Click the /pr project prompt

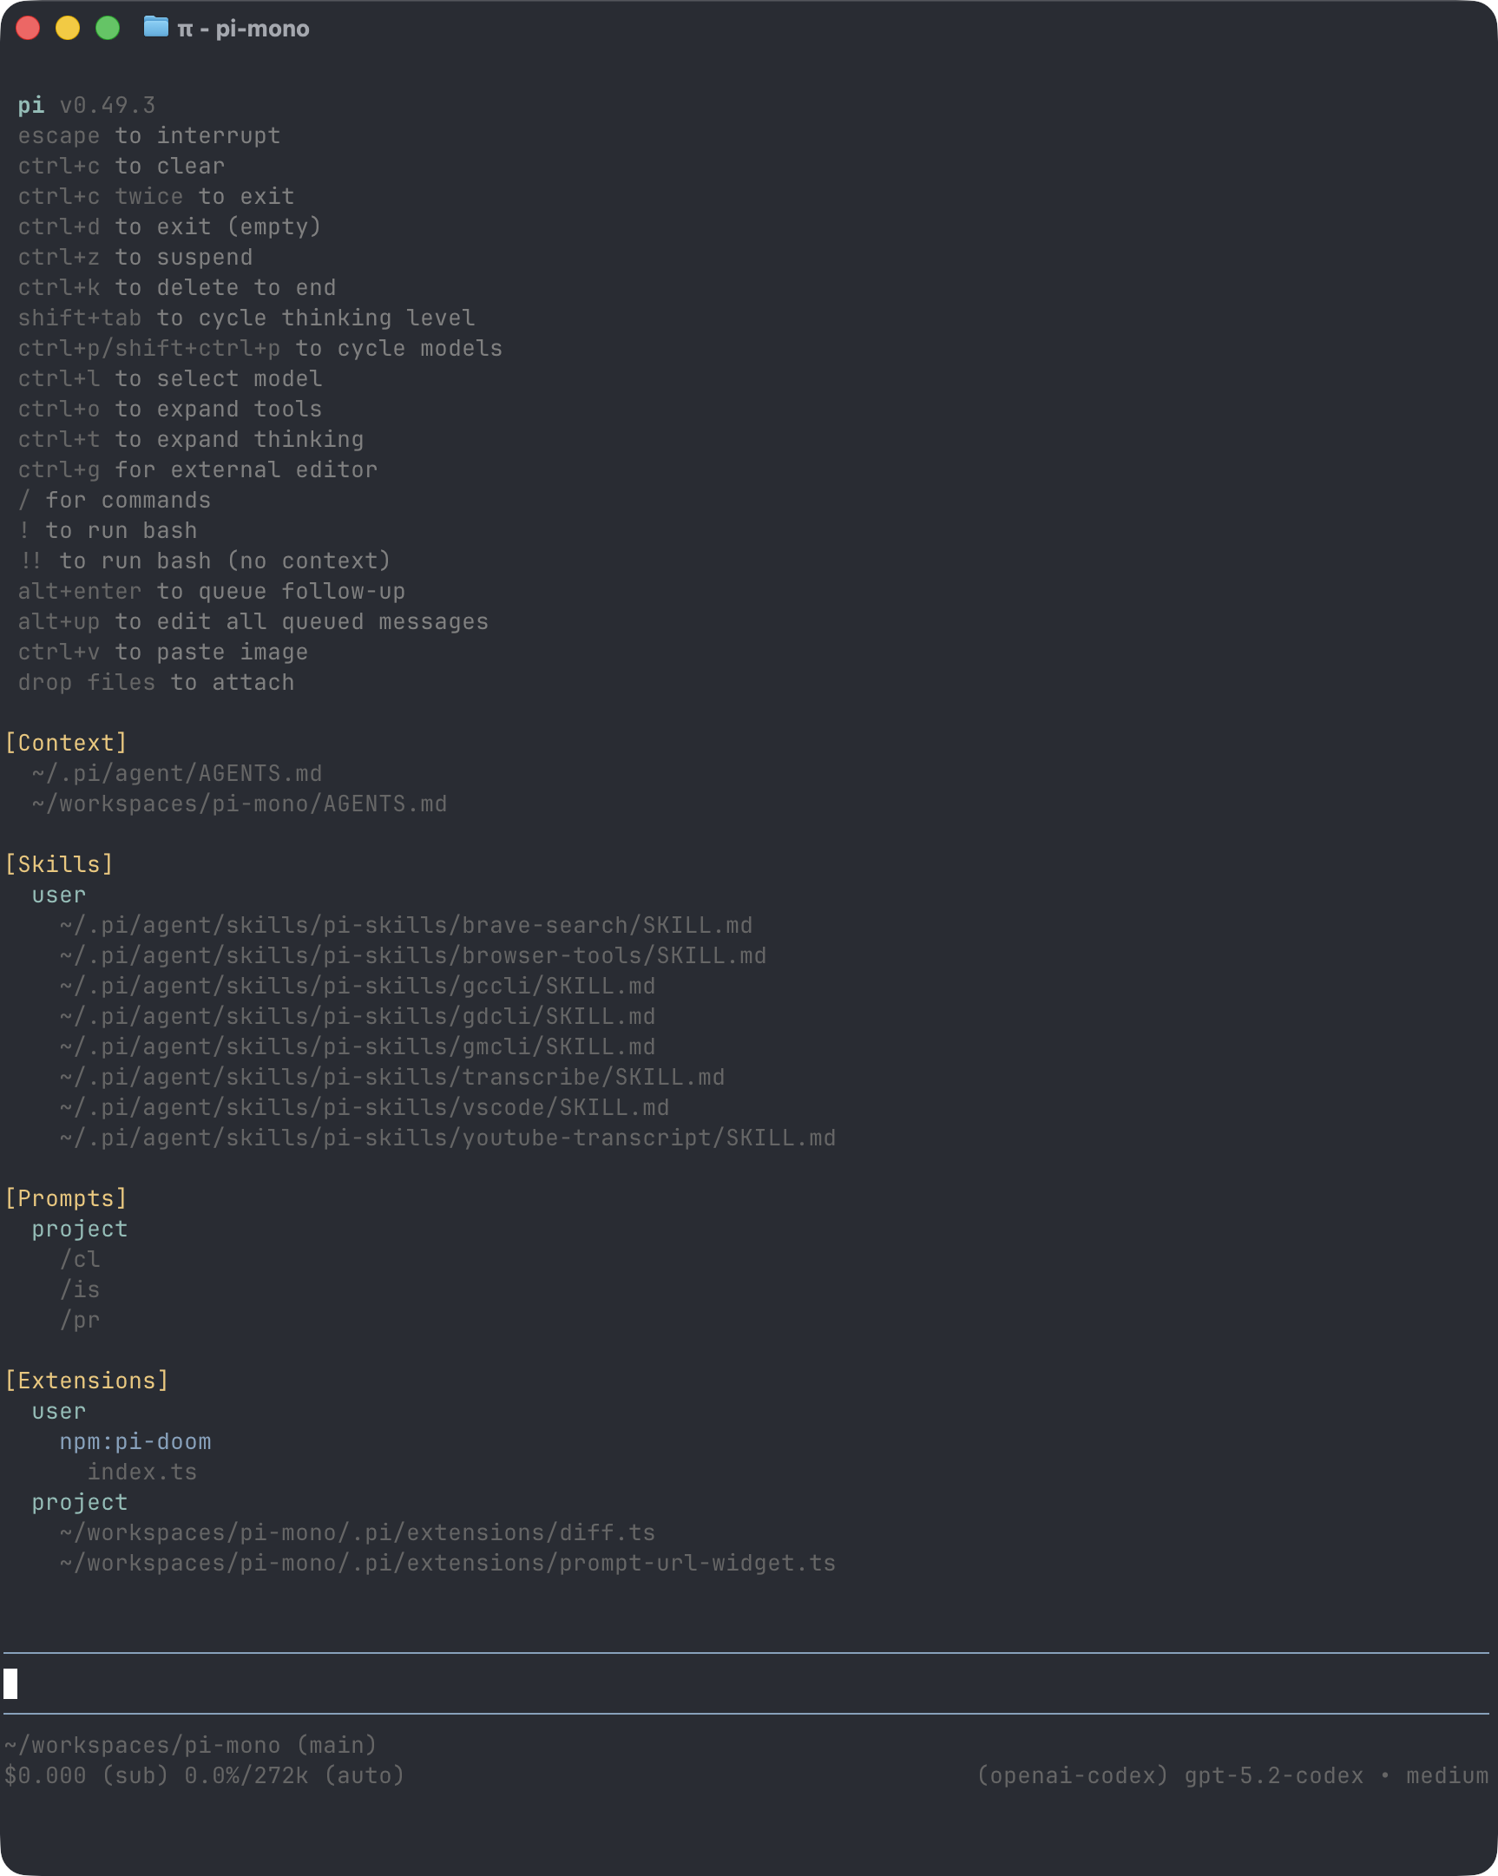click(80, 1320)
